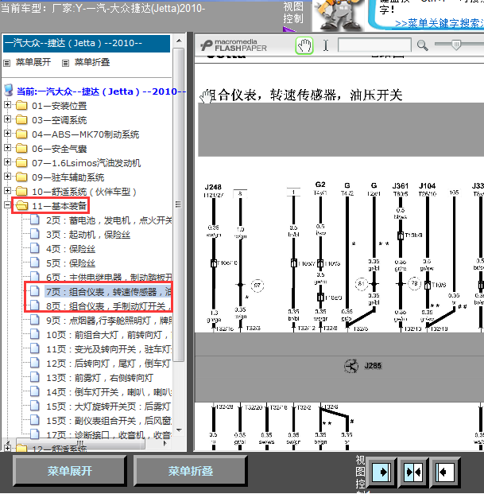Click folder icon of 03—空调系统
Screen dimensions: 484x494
(x=21, y=119)
